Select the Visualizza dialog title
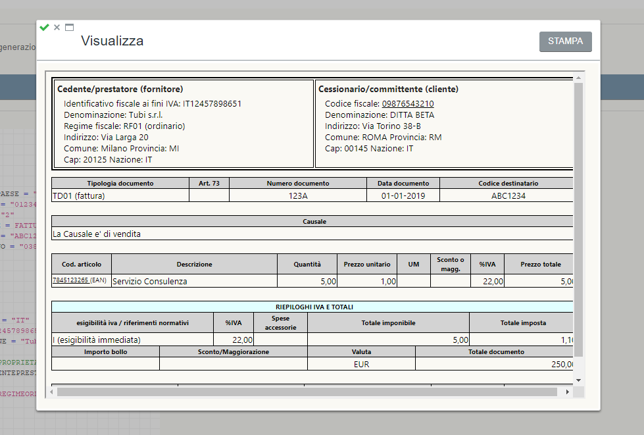The image size is (644, 435). (112, 41)
